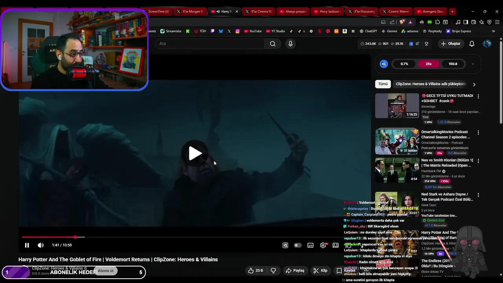The width and height of the screenshot is (503, 283).
Task: Open the OmartalkingMovies Podcast thumbnail
Action: 397,141
